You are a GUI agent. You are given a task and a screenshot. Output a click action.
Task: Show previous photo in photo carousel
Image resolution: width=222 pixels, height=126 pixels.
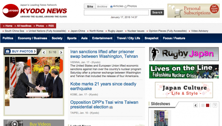(x=44, y=52)
